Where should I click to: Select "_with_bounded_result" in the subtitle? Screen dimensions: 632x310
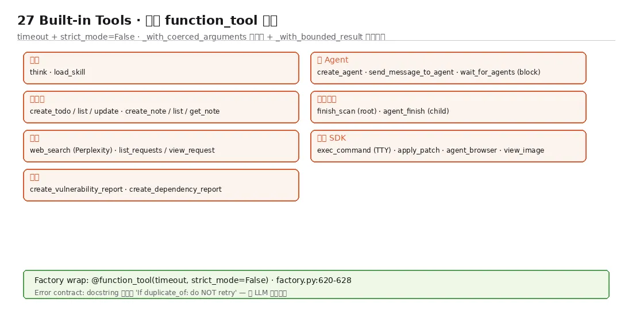point(319,37)
